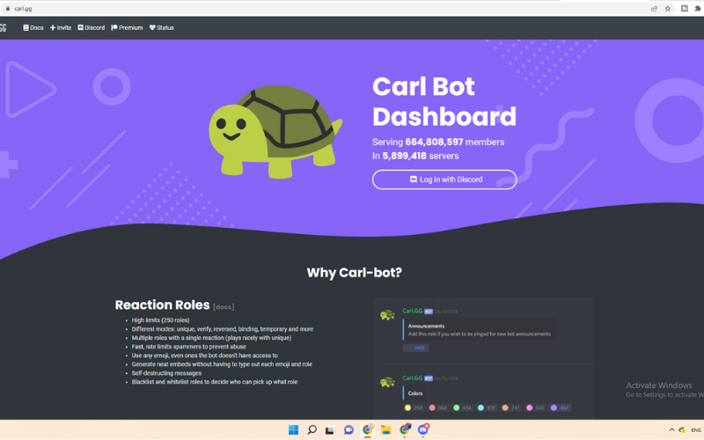This screenshot has width=704, height=440.
Task: Click the '664,808,597' members count
Action: pos(434,142)
